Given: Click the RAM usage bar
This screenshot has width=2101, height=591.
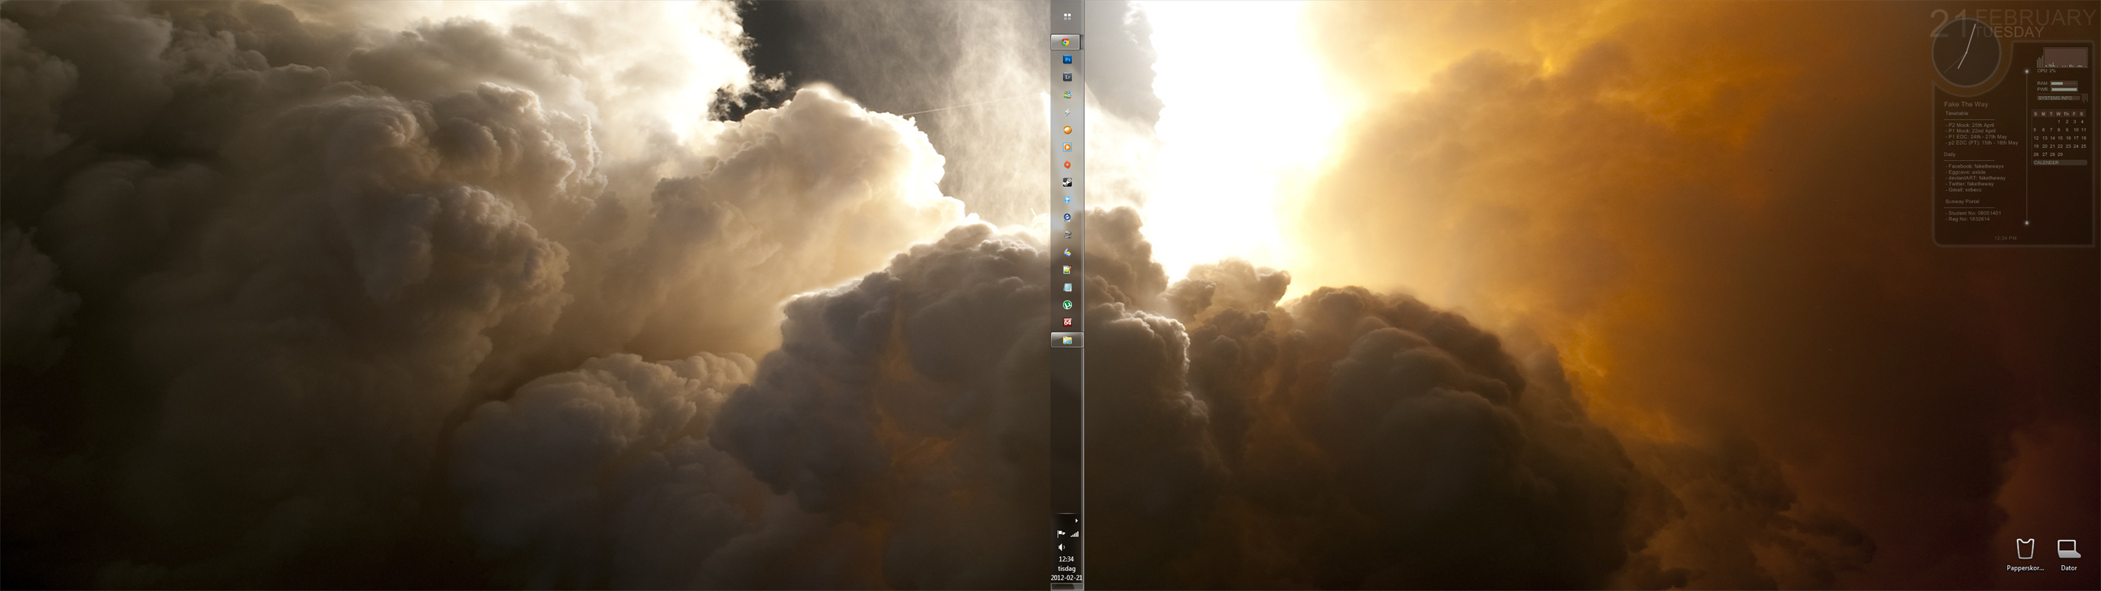Looking at the screenshot, I should [x=2064, y=83].
